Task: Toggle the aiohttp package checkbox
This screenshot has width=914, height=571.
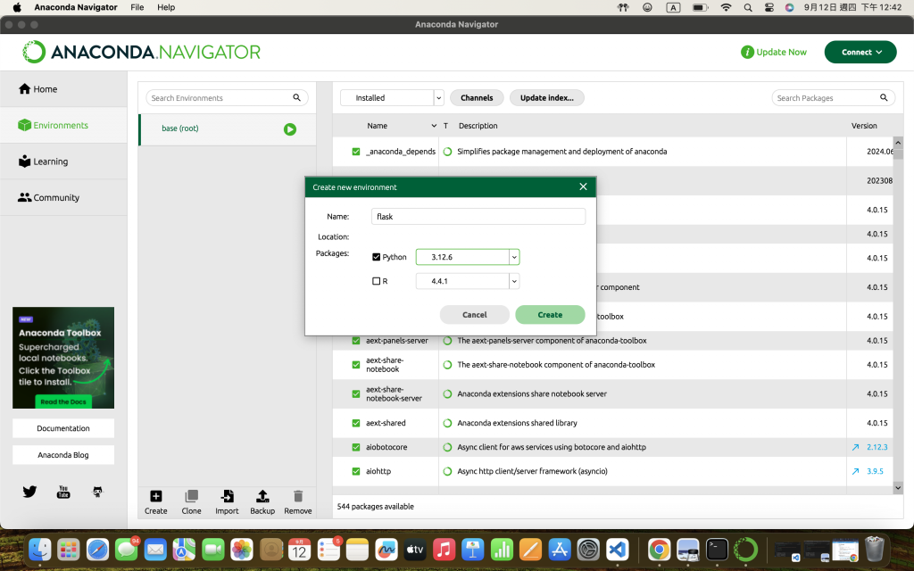Action: coord(355,471)
